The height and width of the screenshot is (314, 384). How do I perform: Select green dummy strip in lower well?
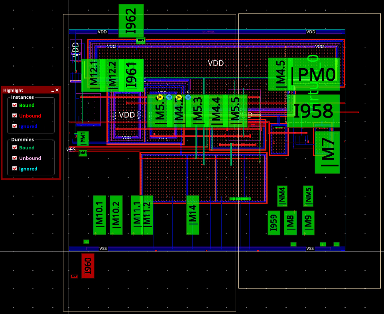240,199
